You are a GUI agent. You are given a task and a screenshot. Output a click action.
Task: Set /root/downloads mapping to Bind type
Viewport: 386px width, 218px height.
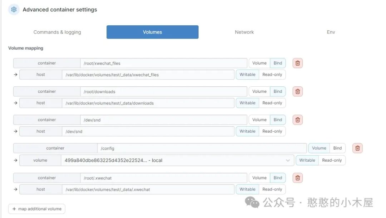point(278,91)
